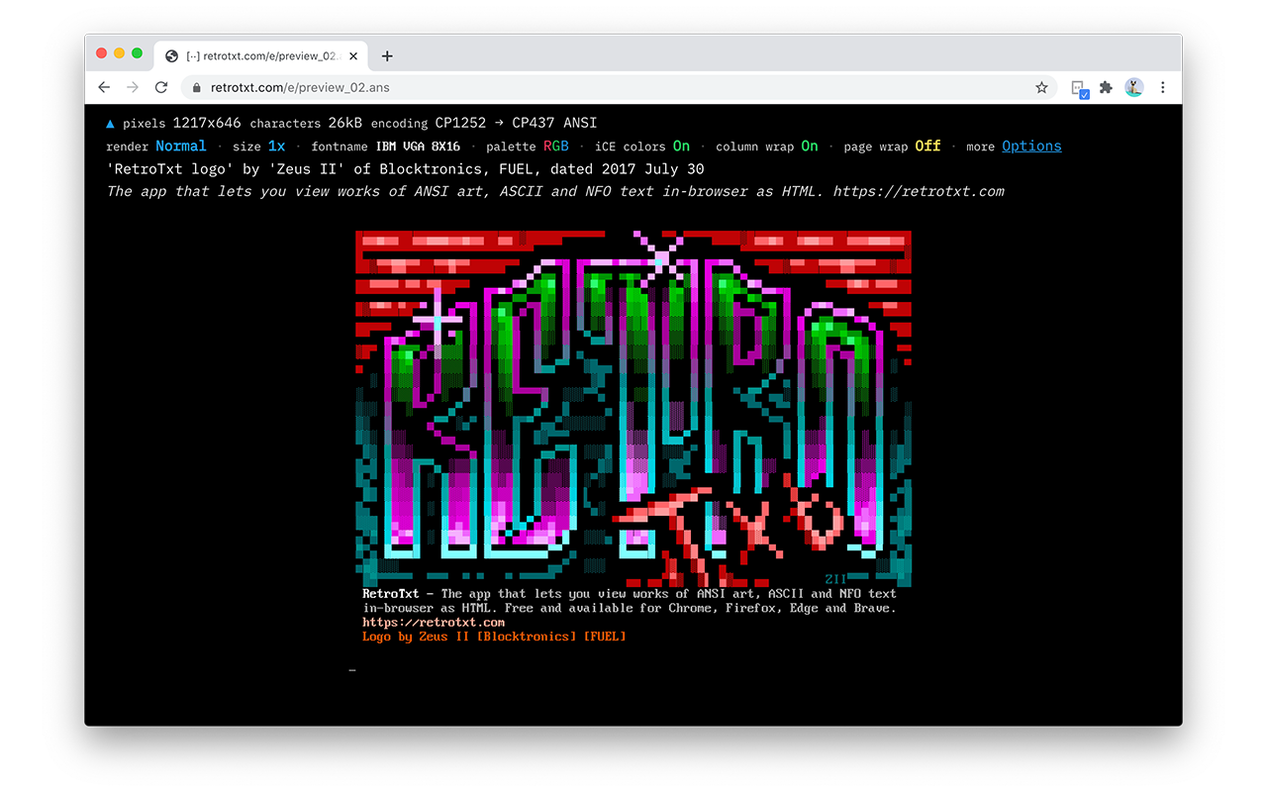Open the browser Extensions puzzle icon
This screenshot has width=1267, height=792.
point(1106,88)
